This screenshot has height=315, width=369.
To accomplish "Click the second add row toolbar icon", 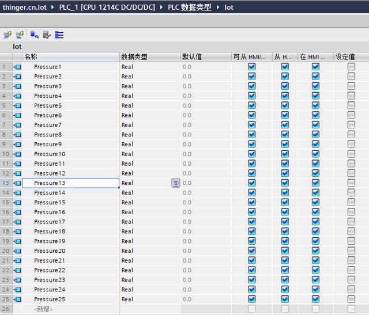I will click(x=20, y=35).
